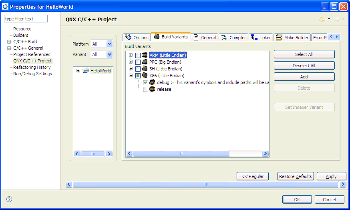This screenshot has width=350, height=210.
Task: Enable the PPC (Big Endian) checkbox
Action: [x=138, y=62]
